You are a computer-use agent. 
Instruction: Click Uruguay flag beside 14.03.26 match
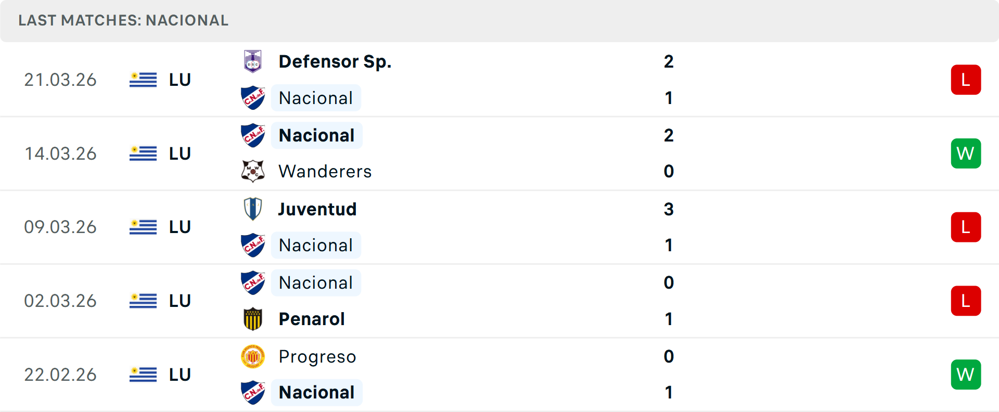[x=143, y=153]
